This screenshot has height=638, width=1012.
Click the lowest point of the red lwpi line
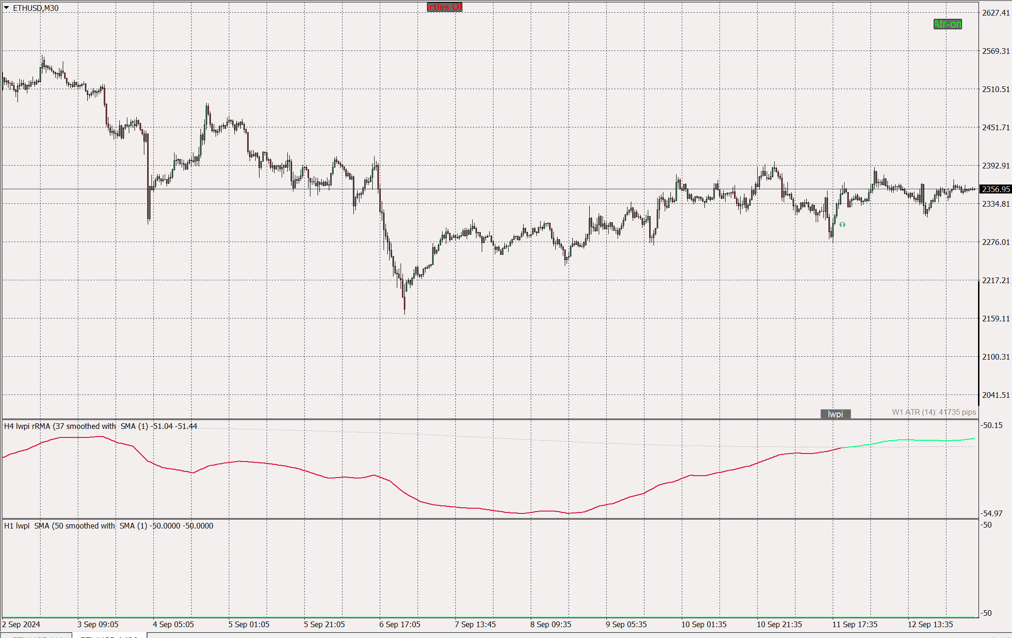(569, 513)
